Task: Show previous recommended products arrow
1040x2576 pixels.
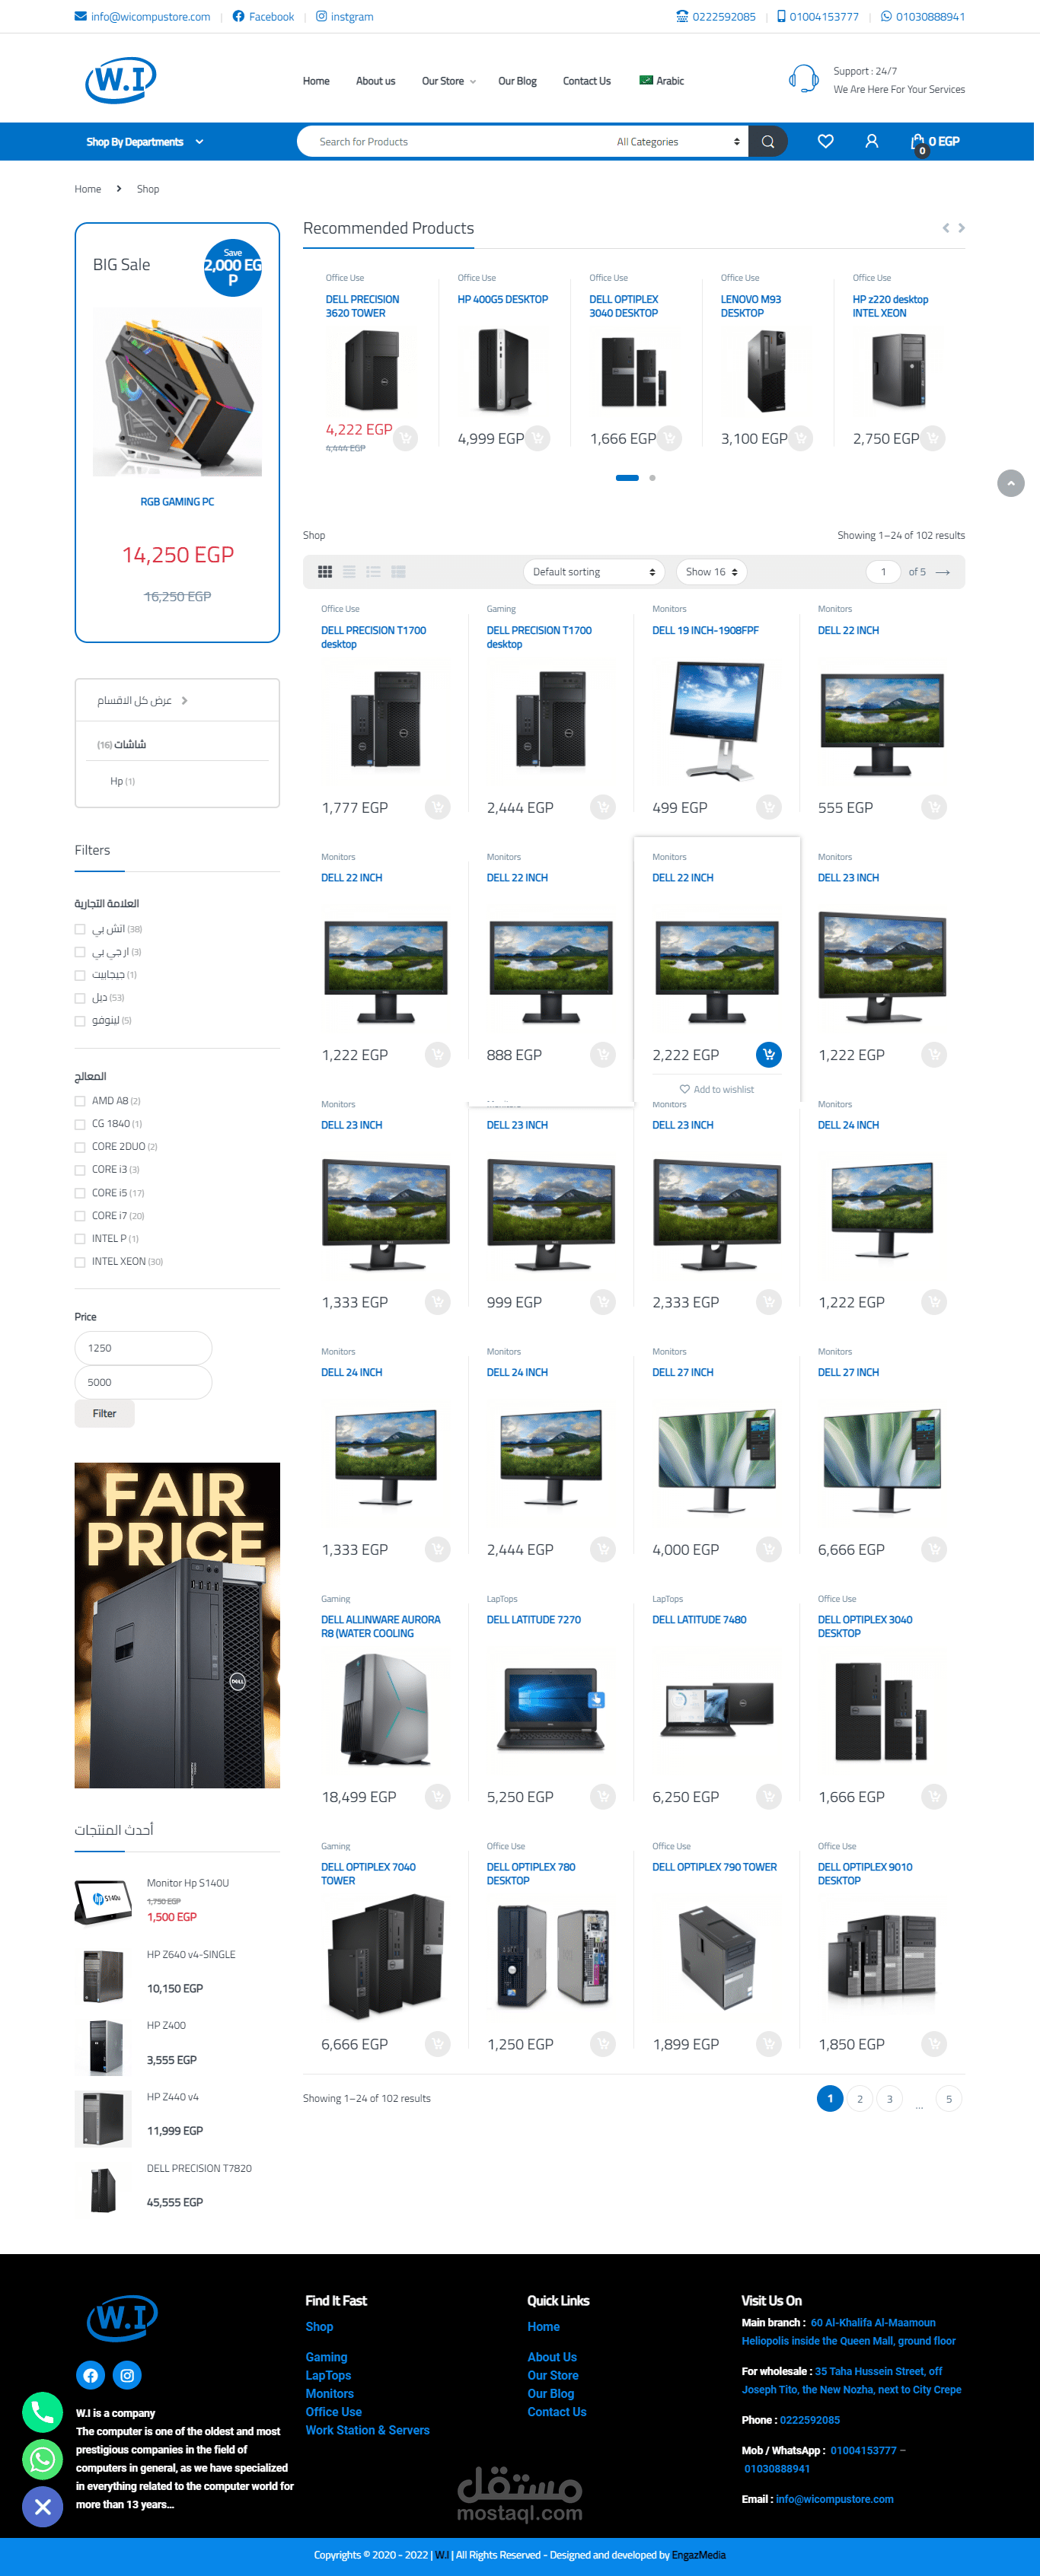Action: click(x=946, y=228)
